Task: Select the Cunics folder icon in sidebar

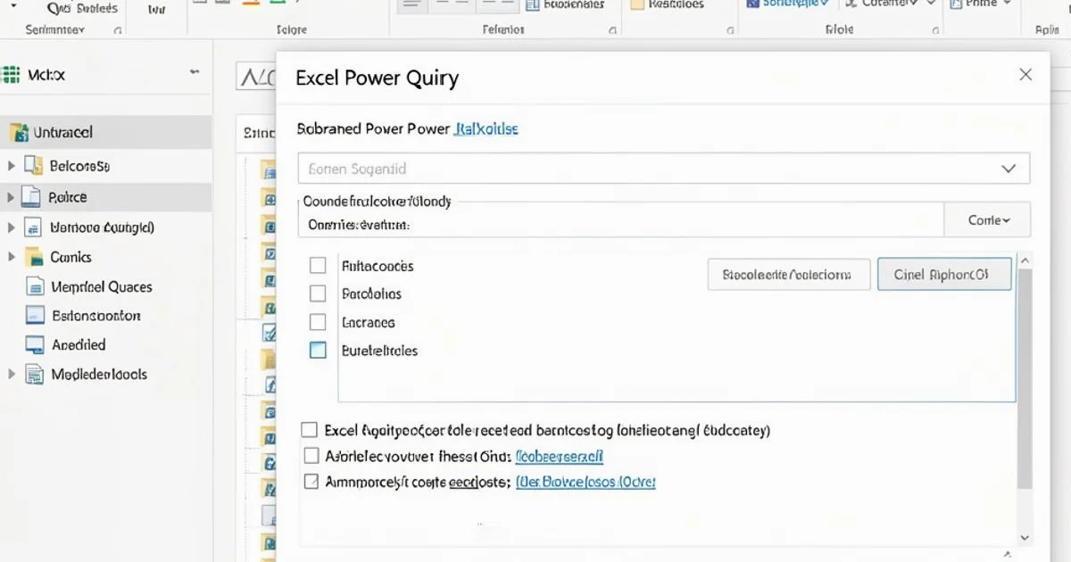Action: (x=33, y=257)
